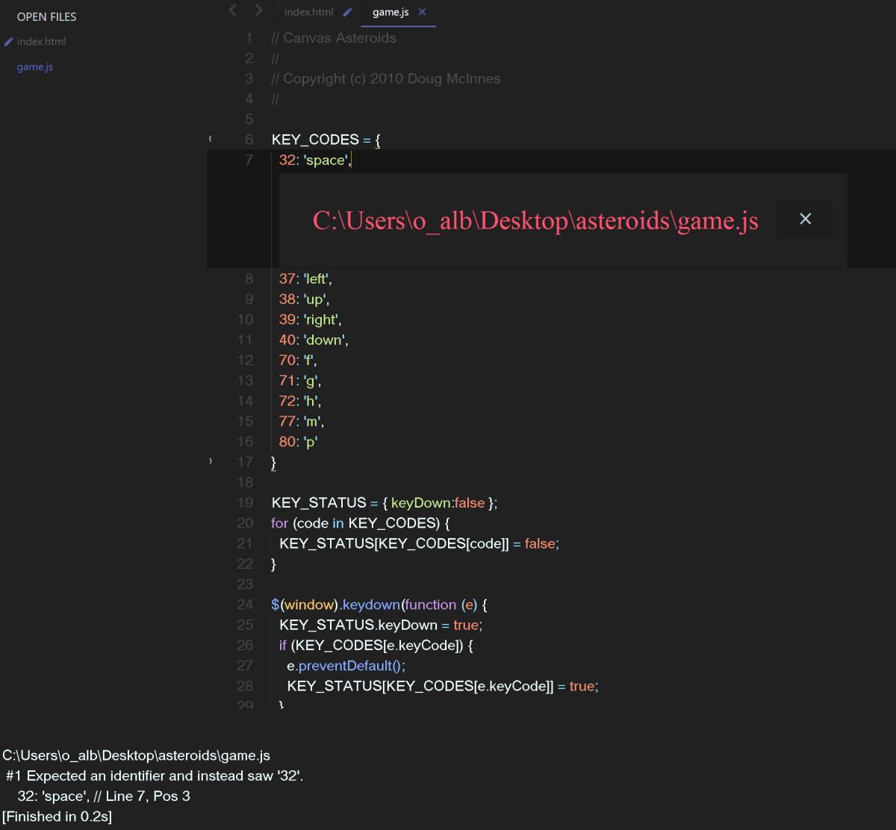Image resolution: width=896 pixels, height=830 pixels.
Task: Click the 37: 'left' entry
Action: (x=305, y=278)
